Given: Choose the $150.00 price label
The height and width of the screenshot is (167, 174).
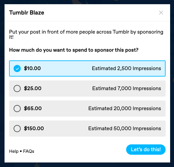Looking at the screenshot, I should pyautogui.click(x=34, y=129).
